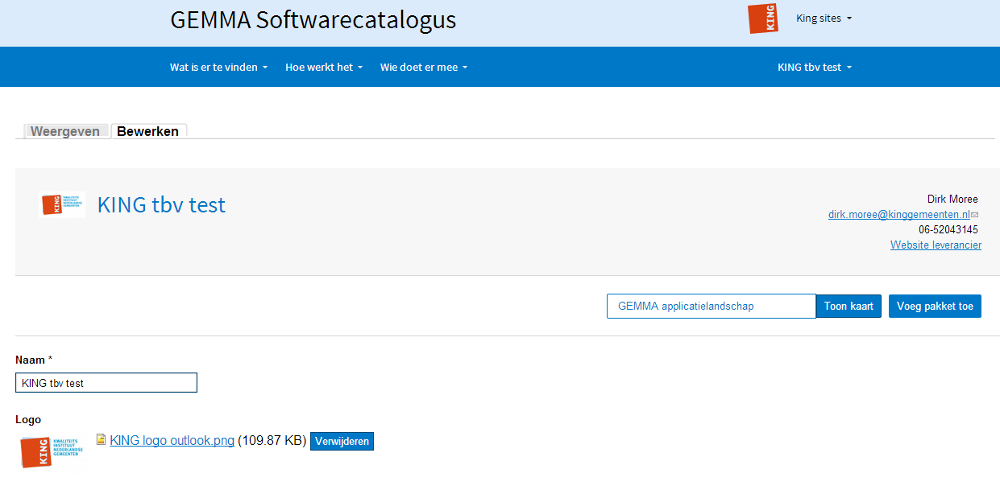Image resolution: width=1000 pixels, height=494 pixels.
Task: Open the KING logo outlook.png file link
Action: (172, 441)
